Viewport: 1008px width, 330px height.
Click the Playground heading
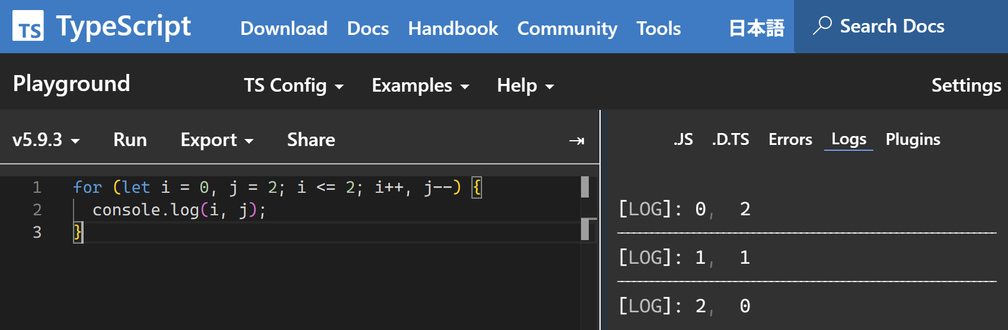point(71,84)
